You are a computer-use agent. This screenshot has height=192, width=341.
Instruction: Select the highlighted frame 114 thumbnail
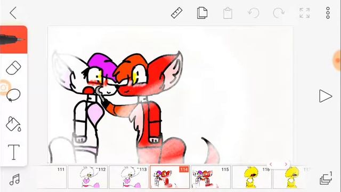coord(169,177)
